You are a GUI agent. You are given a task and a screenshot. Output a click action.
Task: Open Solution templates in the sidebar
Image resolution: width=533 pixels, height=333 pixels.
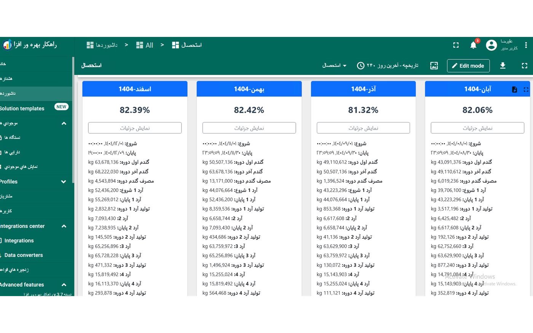pyautogui.click(x=36, y=108)
